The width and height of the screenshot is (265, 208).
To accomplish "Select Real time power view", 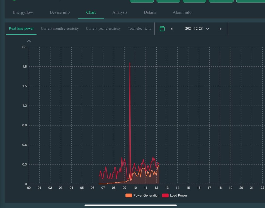I will 21,29.
